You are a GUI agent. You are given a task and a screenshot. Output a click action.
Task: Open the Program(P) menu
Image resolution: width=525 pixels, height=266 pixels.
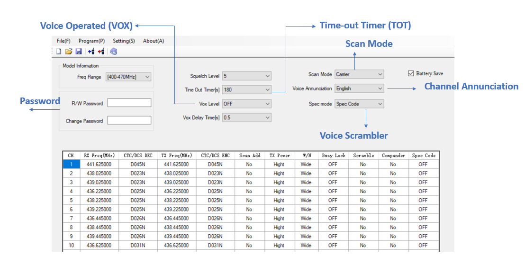pos(91,41)
